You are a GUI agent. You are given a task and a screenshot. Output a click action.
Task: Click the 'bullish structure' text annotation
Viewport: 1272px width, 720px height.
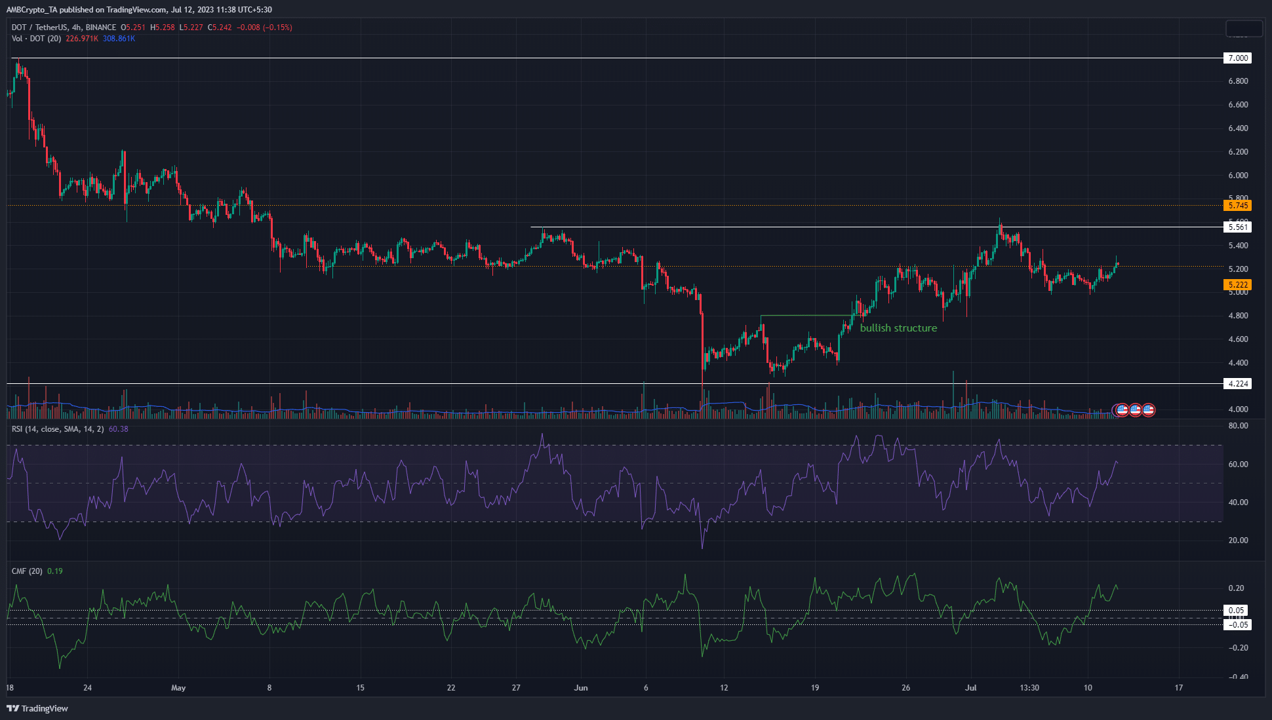click(x=898, y=328)
